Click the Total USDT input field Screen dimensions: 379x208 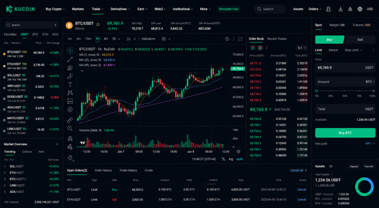point(345,109)
